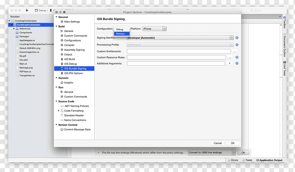Open Unit Tests side pad
This screenshot has width=295, height=172.
click(x=285, y=69)
